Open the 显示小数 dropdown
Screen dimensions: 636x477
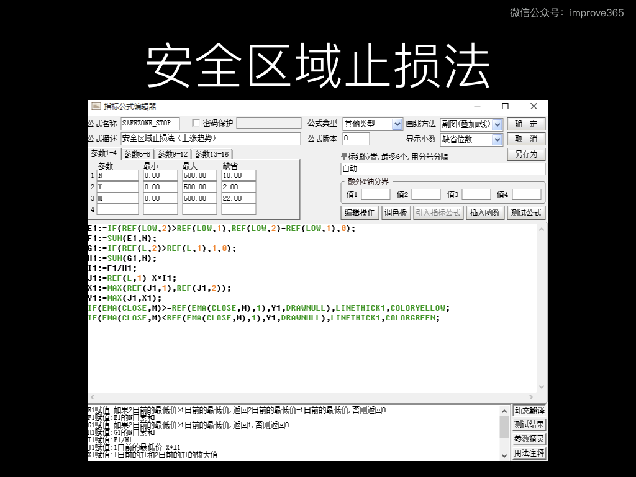click(x=497, y=140)
